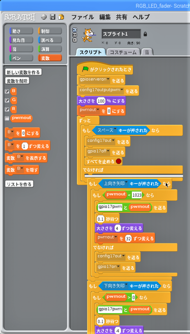Click the red stop sign icon
Screen dimensions: 190x334
tap(119, 161)
